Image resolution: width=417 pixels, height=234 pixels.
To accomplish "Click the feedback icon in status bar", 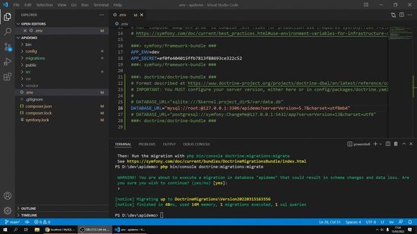I will 401,222.
